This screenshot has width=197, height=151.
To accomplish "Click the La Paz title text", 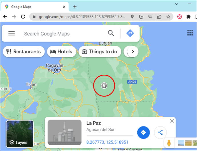I will [94, 123].
